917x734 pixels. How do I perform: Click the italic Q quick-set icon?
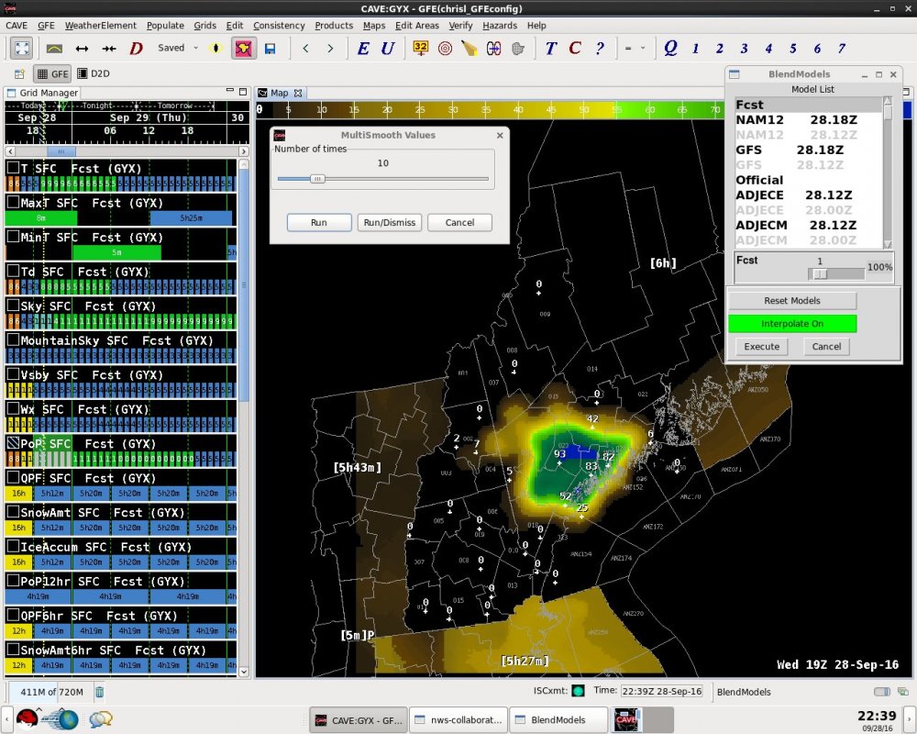(671, 48)
